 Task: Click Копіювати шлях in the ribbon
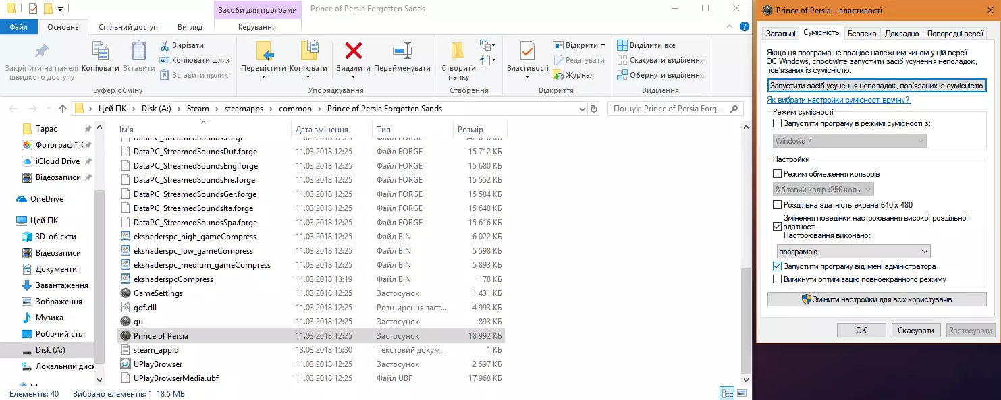195,60
